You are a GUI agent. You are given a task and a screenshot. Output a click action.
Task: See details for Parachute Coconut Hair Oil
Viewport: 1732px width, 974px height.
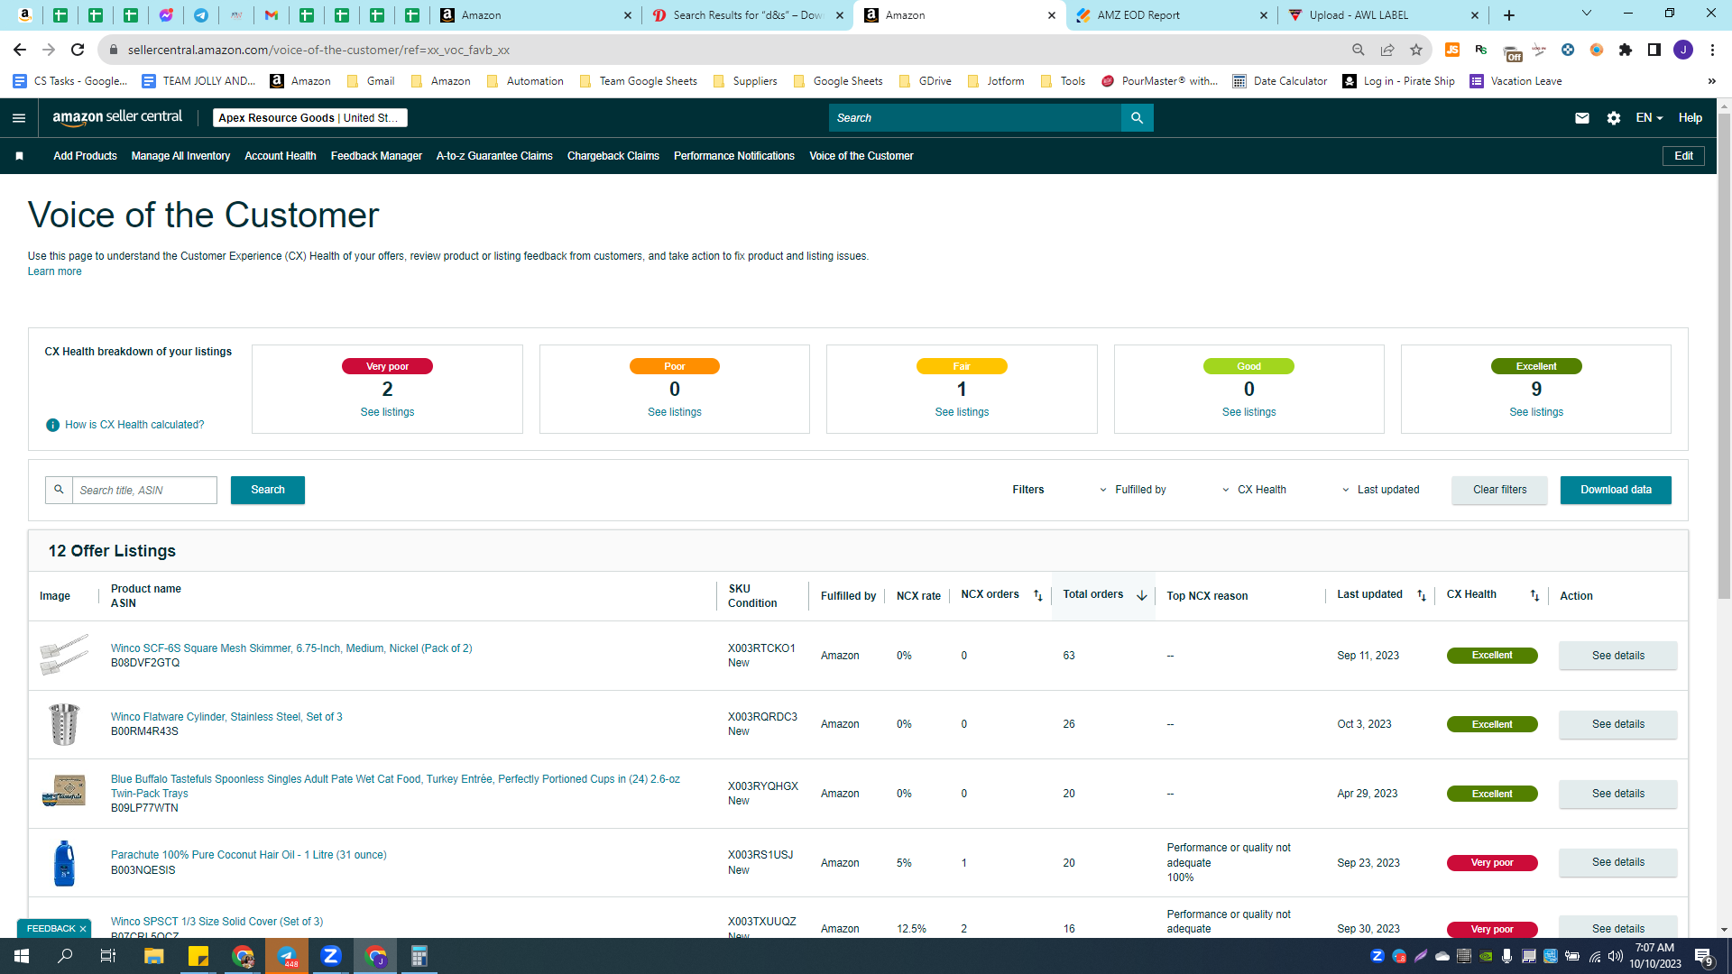point(1617,862)
